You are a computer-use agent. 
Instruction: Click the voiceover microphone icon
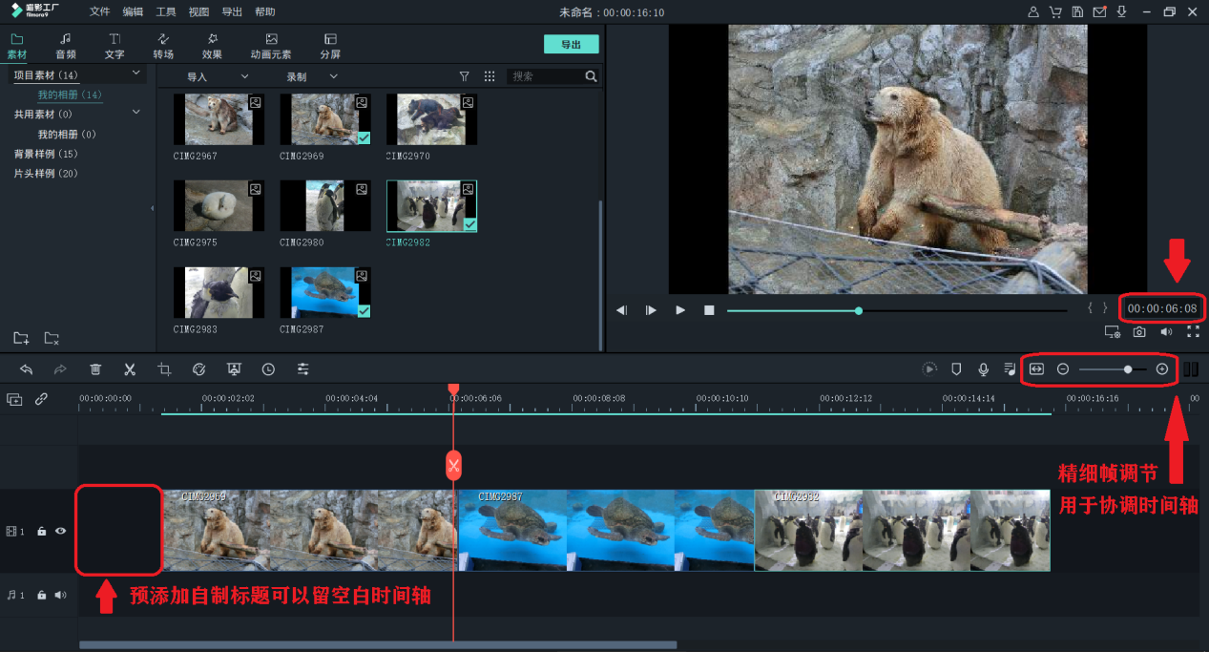983,369
